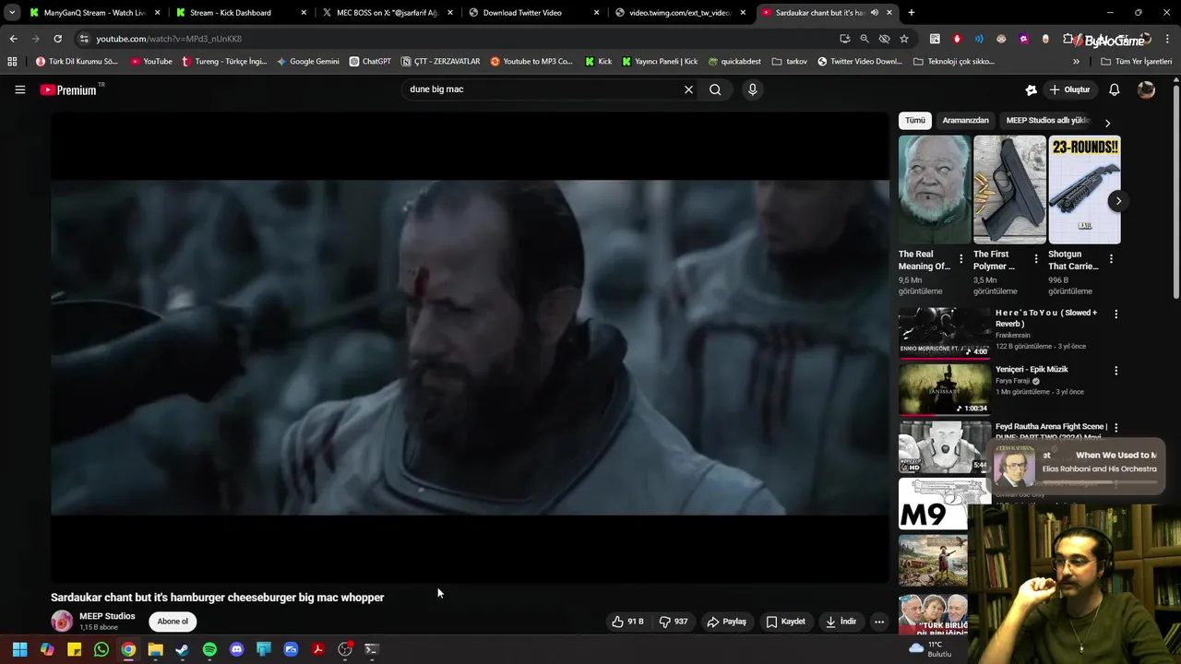Open 'Youtube to MP3 Co...' bookmark
Viewport: 1181px width, 664px height.
click(x=531, y=62)
